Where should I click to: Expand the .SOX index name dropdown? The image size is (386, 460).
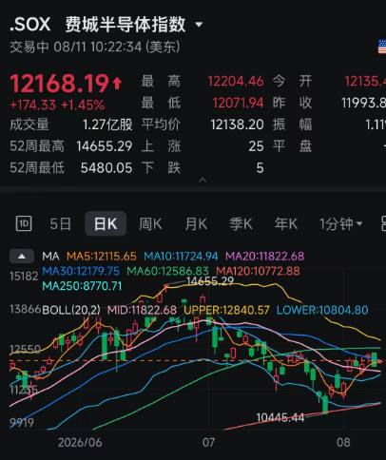pos(199,25)
